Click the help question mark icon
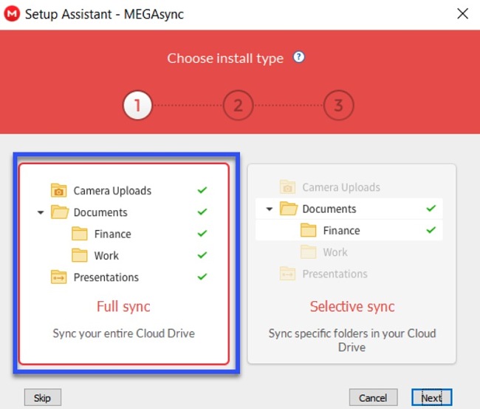The image size is (480, 409). coord(299,57)
